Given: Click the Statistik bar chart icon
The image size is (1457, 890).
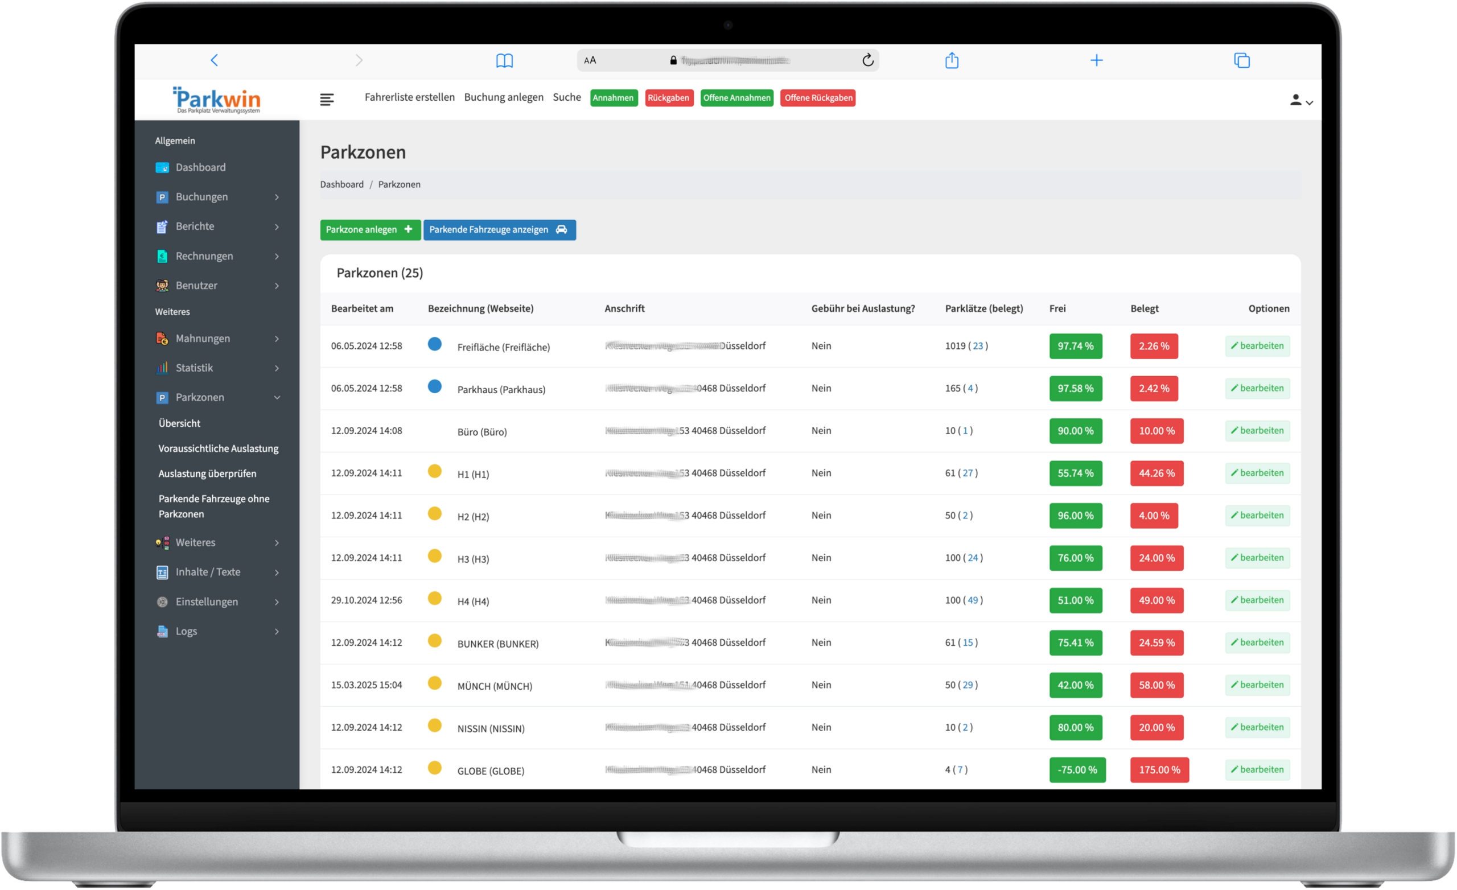Looking at the screenshot, I should (162, 368).
